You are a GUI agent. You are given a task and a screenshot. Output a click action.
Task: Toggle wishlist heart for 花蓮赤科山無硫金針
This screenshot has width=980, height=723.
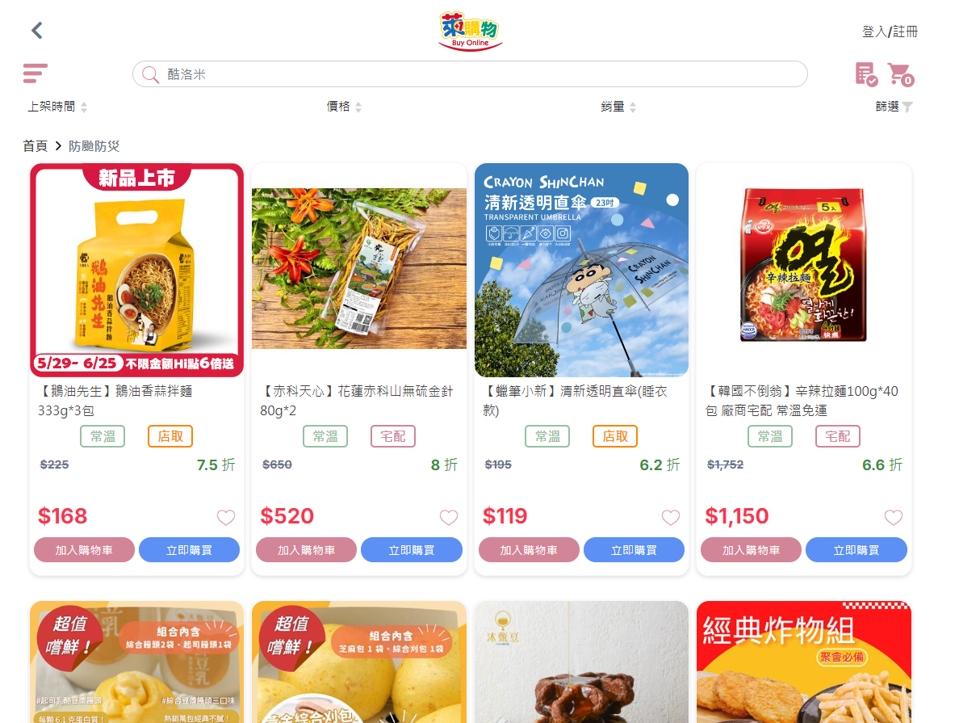tap(448, 518)
